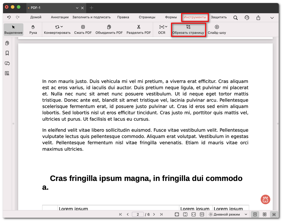
Task: Click the search magnifier icon
Action: [236, 18]
